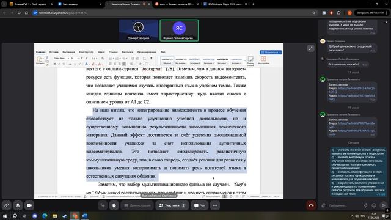Click the chat message input field
Image resolution: width=391 pixels, height=220 pixels.
344,205
